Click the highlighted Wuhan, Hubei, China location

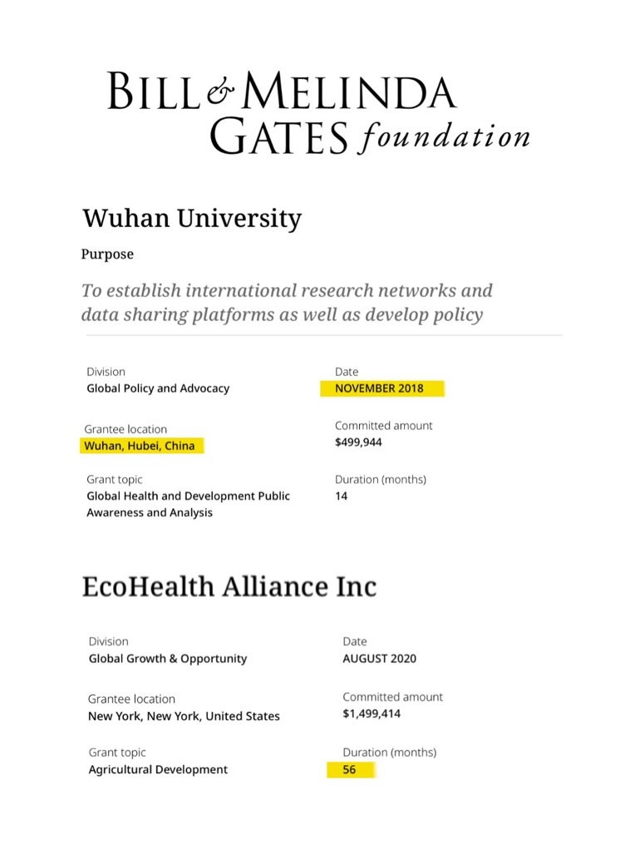pos(140,446)
